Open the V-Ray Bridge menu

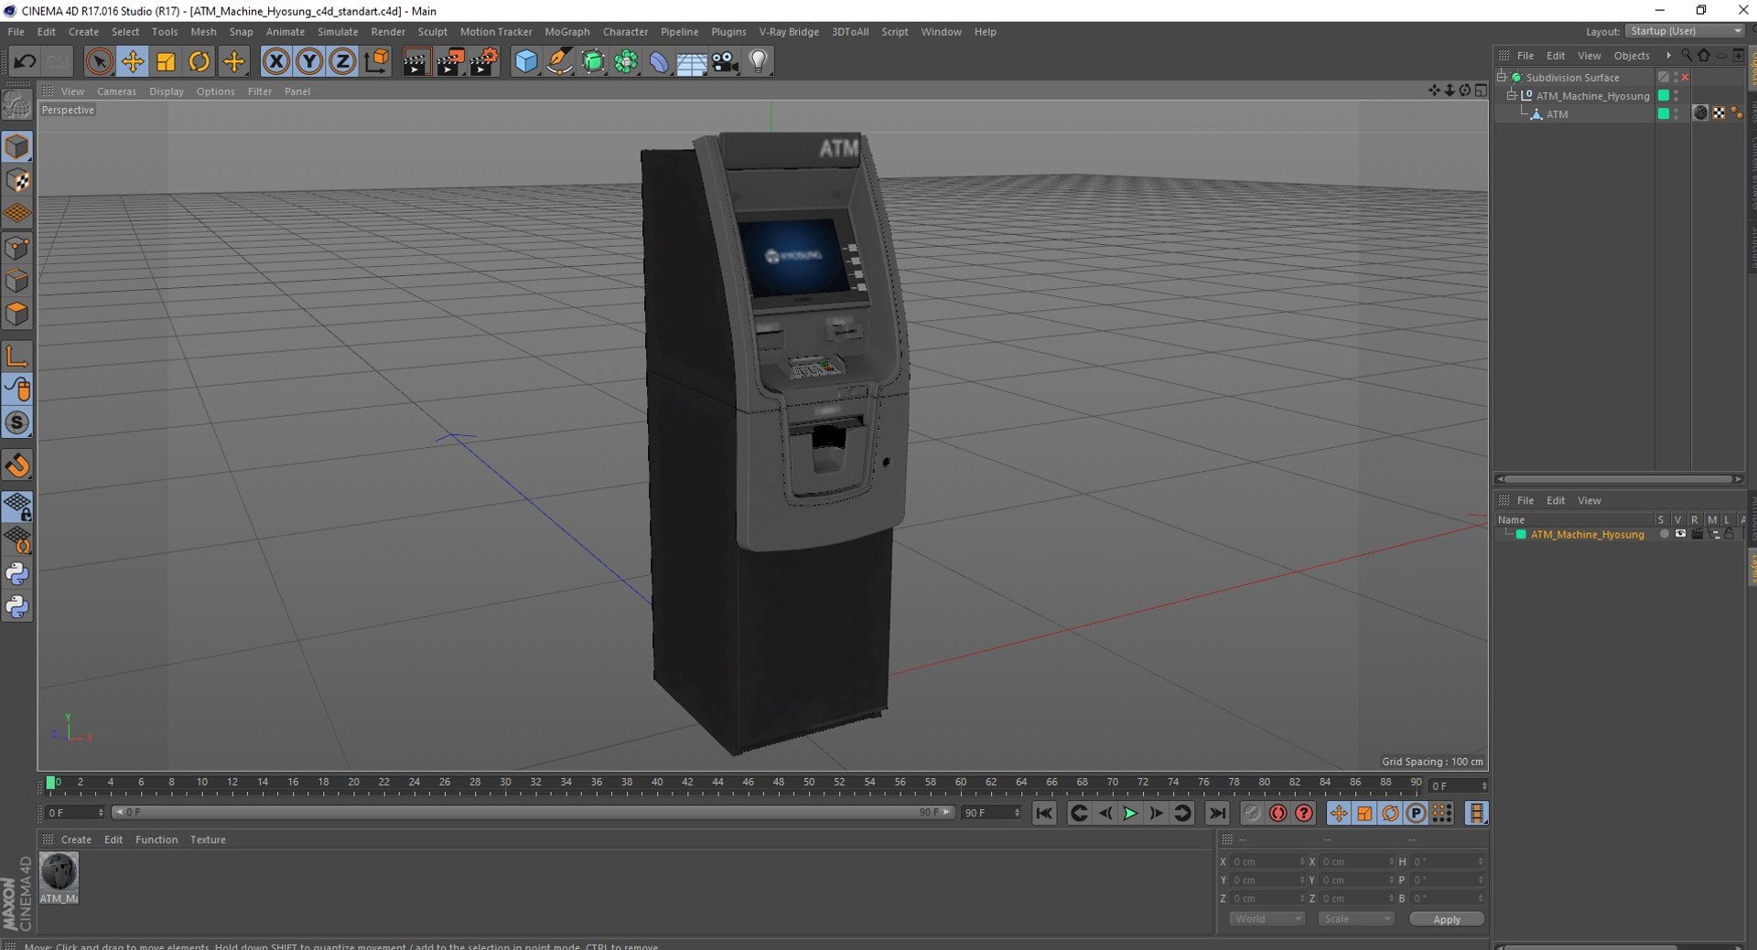point(789,31)
